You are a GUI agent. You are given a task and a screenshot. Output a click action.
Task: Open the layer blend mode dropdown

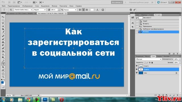148,59
